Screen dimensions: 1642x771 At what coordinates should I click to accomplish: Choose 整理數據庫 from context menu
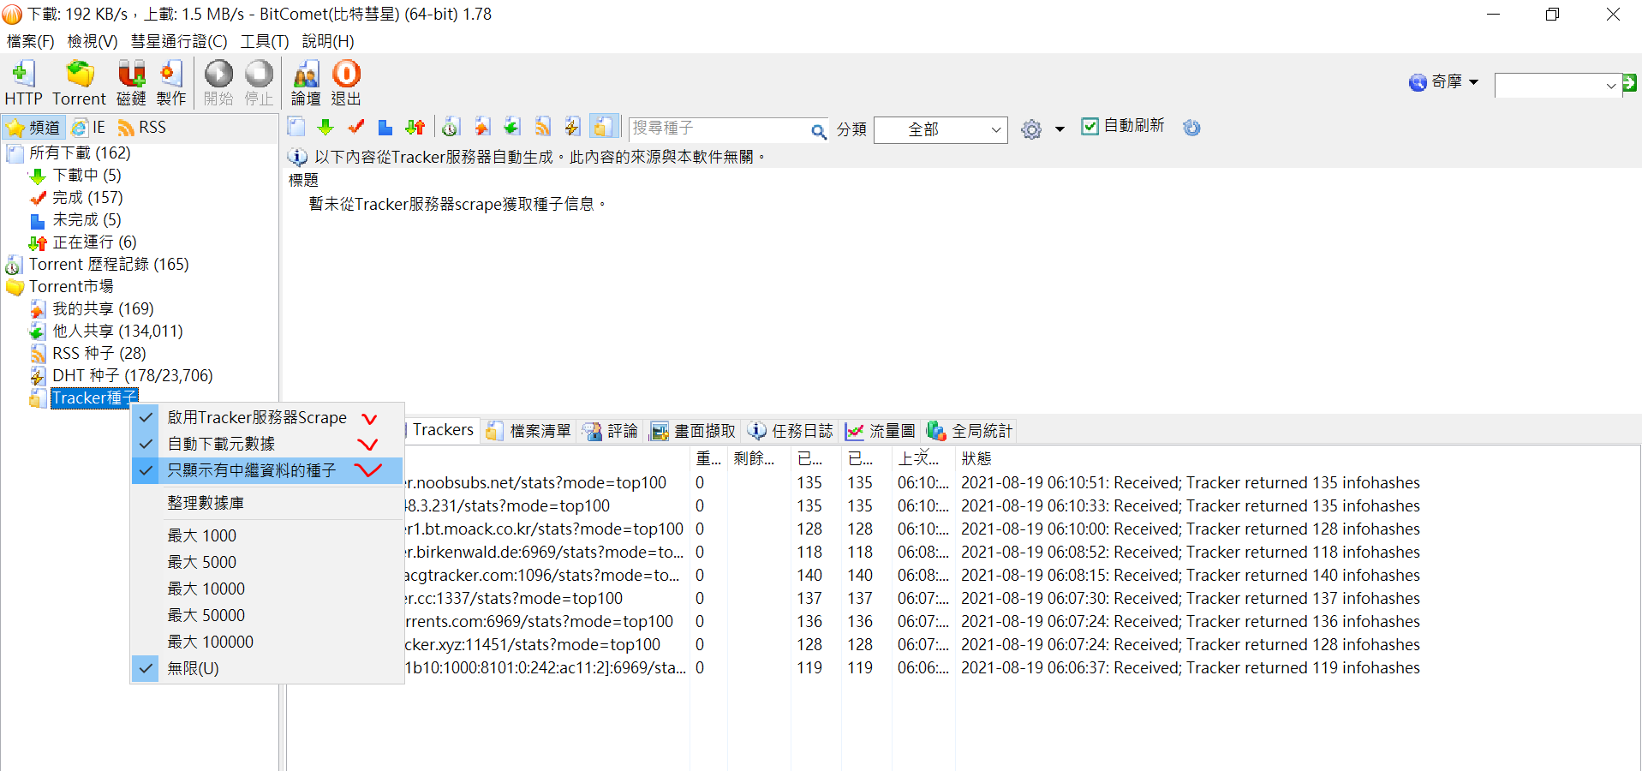coord(267,503)
